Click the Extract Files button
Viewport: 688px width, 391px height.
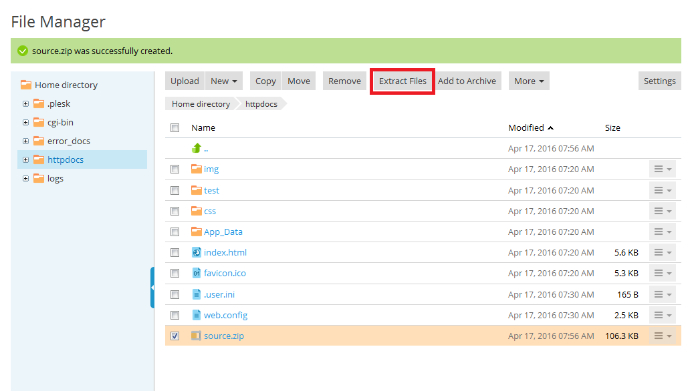403,81
